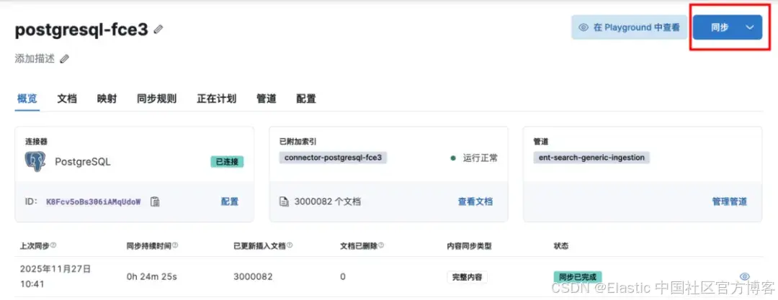
Task: Go to the 配置 tab
Action: [x=306, y=99]
